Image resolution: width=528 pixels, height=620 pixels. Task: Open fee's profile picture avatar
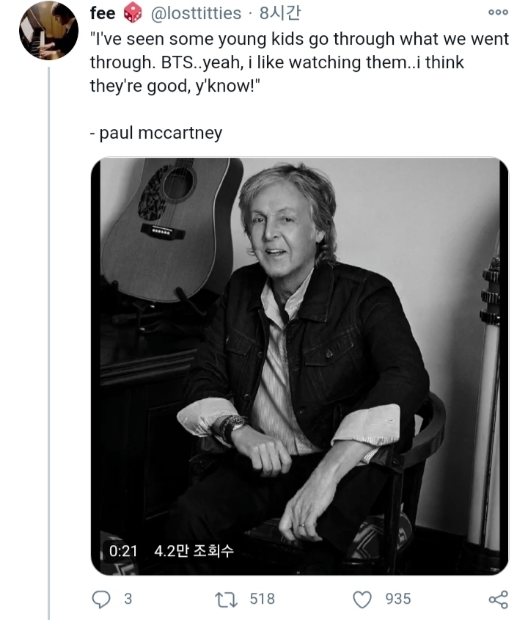tap(48, 31)
